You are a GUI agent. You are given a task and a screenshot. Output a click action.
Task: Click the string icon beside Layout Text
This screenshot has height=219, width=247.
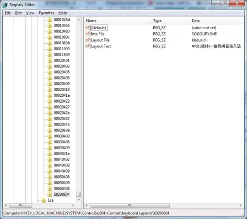tap(88, 46)
